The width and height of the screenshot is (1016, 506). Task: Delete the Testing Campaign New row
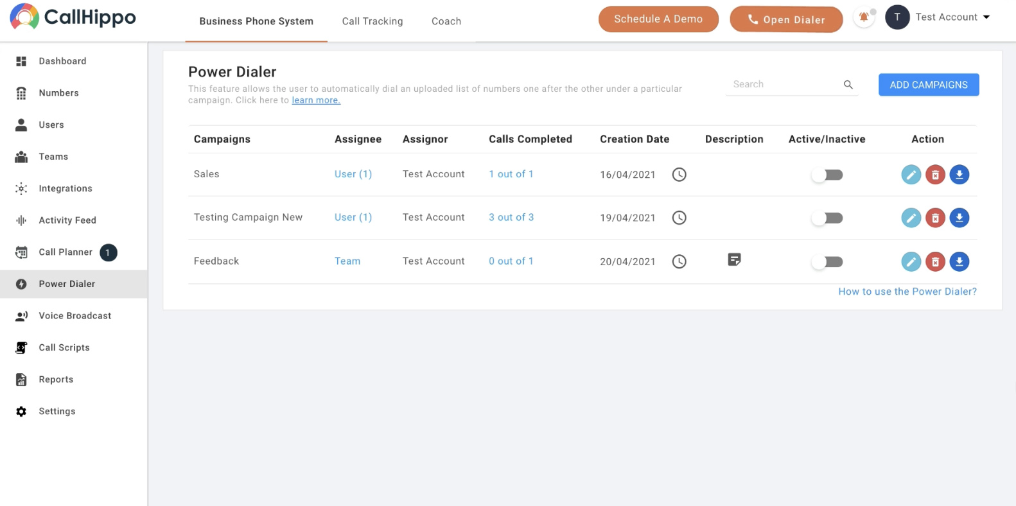click(x=935, y=218)
